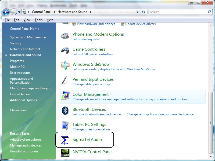Open Phone and Modem Options

98,34
